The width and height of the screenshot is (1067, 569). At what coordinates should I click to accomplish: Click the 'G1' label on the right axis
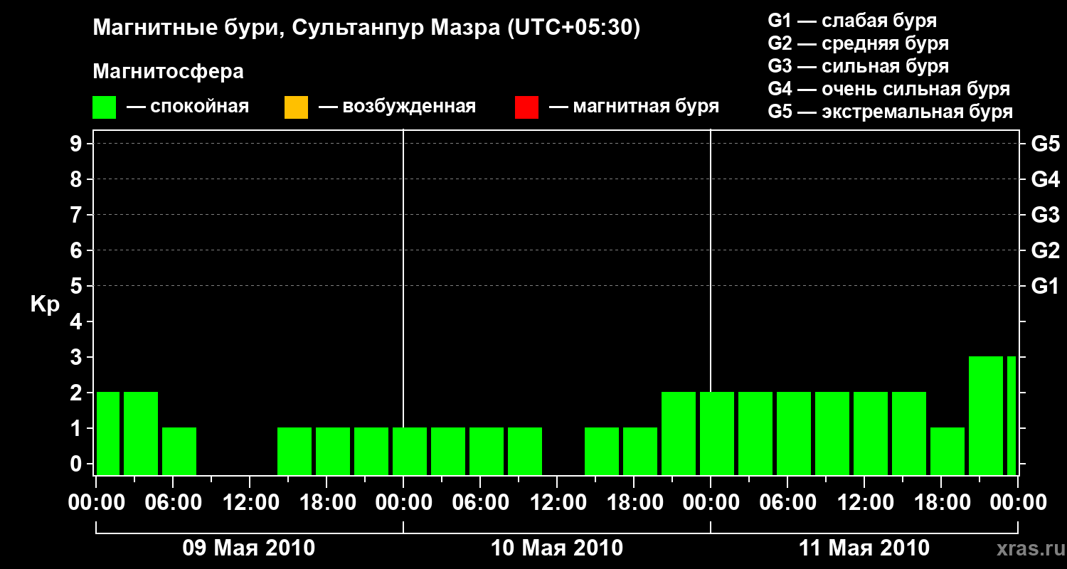(x=1045, y=286)
